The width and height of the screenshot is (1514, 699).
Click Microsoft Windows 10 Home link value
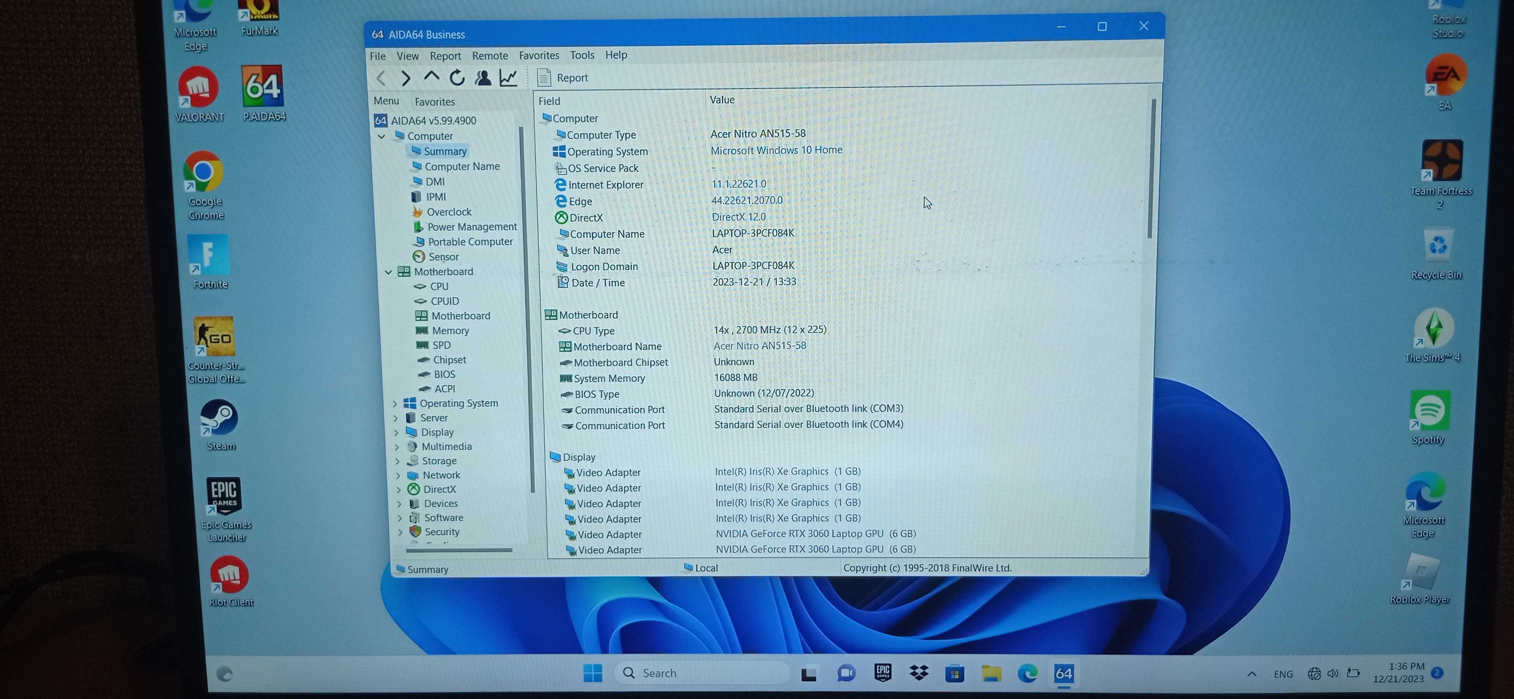[x=776, y=150]
